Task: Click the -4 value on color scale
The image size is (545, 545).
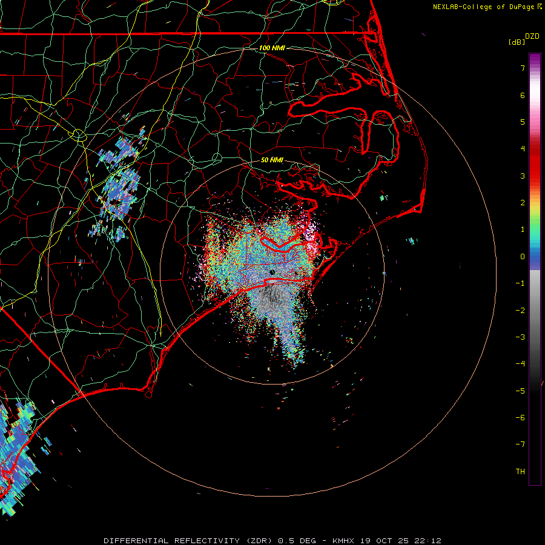Action: coord(520,364)
